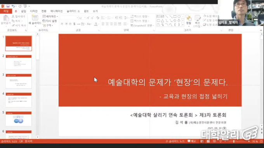Click the File (파일) button
264x148 pixels.
pos(6,11)
